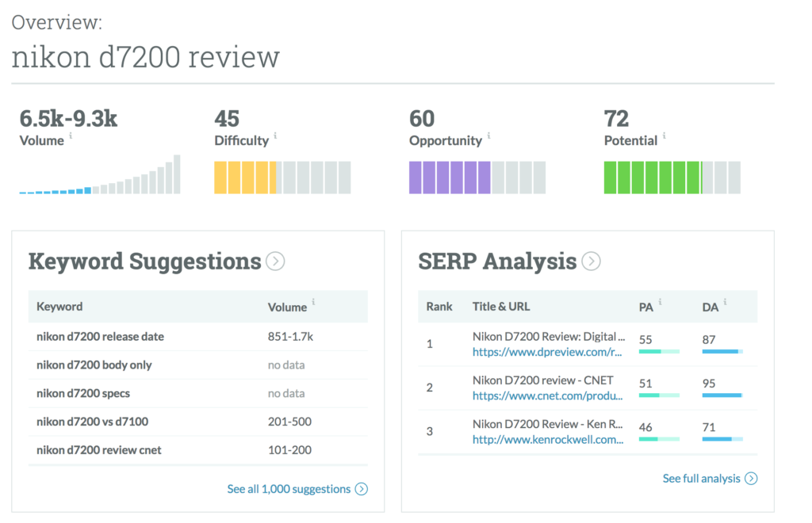Click the info icon next to Volume metric

pos(71,136)
